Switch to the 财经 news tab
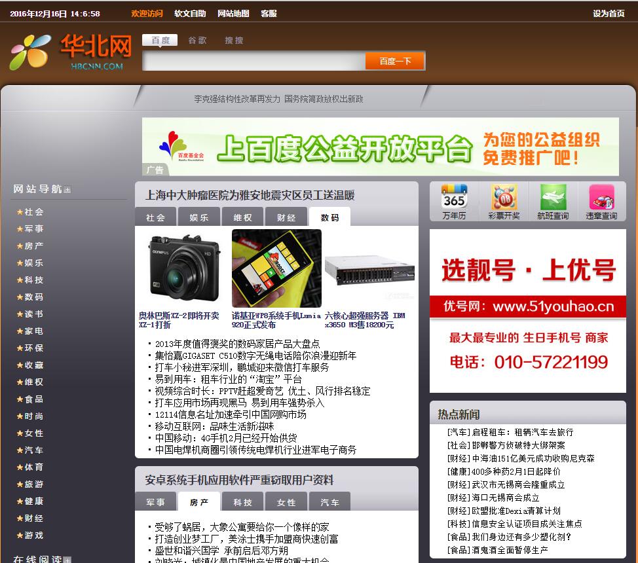This screenshot has height=563, width=638. click(286, 217)
